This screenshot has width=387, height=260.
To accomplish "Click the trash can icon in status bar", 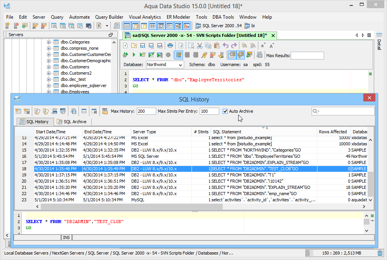I will pos(380,253).
